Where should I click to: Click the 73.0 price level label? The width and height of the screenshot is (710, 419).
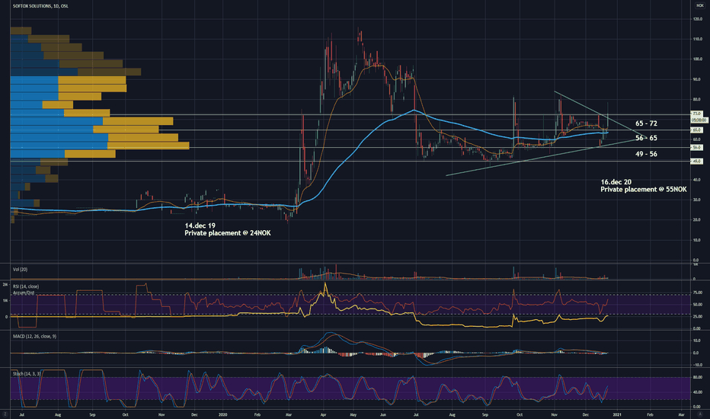696,114
